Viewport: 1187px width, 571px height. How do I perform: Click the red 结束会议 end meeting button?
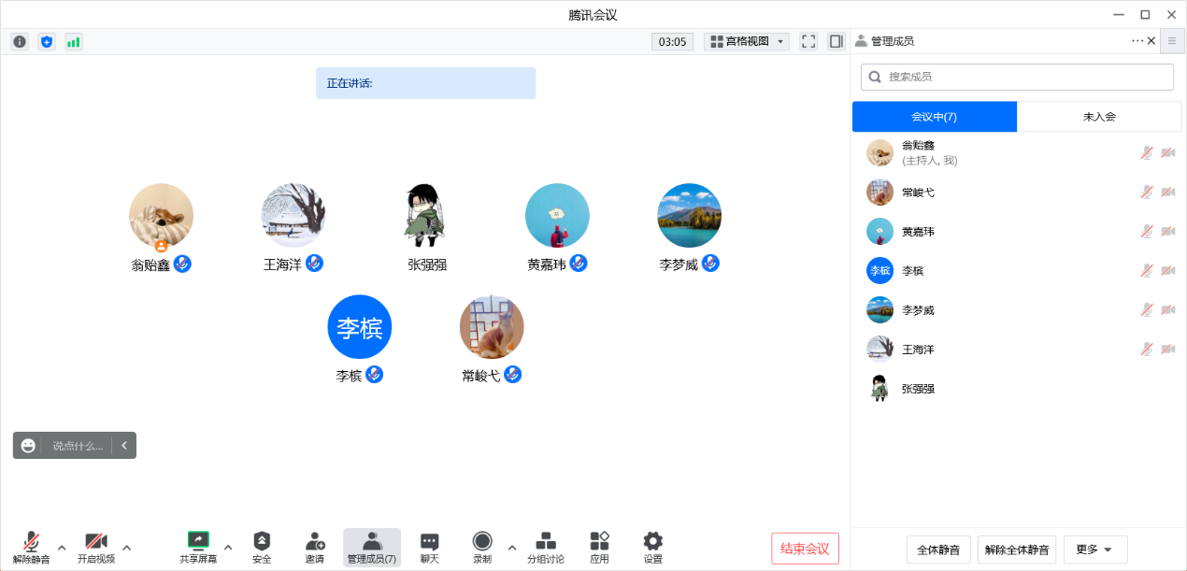coord(805,549)
